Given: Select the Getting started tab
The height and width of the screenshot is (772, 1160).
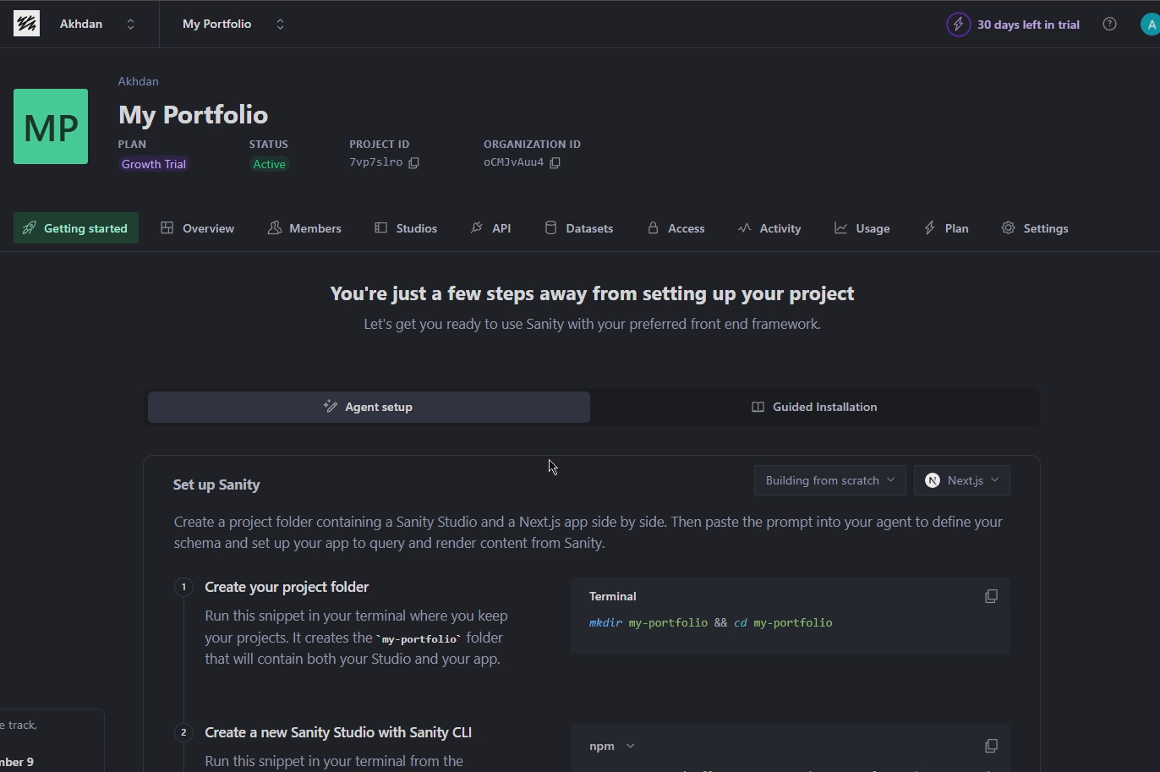Looking at the screenshot, I should (x=76, y=228).
